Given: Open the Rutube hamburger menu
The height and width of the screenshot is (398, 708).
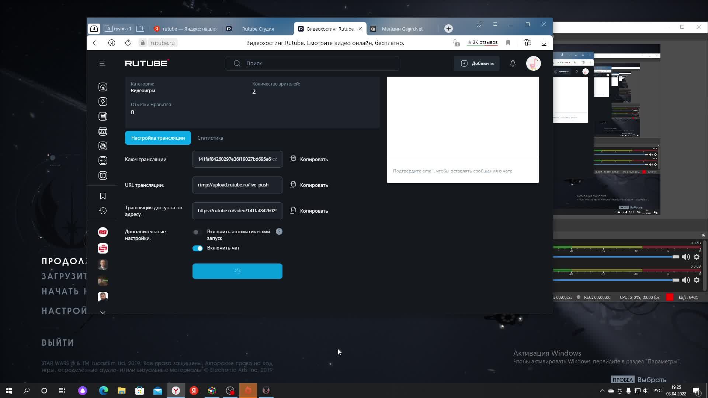Looking at the screenshot, I should pos(103,63).
